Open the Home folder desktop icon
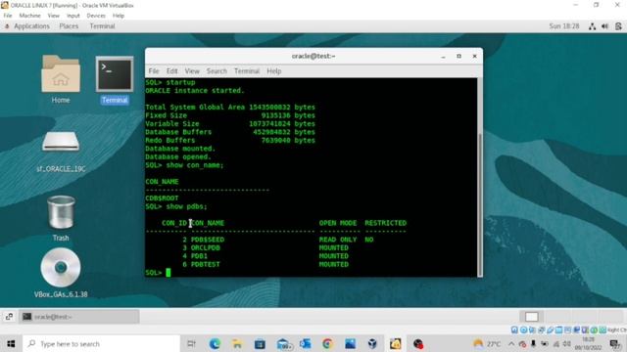 click(x=61, y=74)
